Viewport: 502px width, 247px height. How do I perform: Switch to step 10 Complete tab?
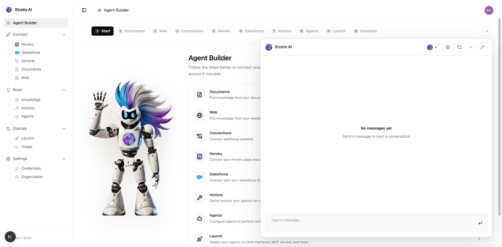click(x=365, y=31)
